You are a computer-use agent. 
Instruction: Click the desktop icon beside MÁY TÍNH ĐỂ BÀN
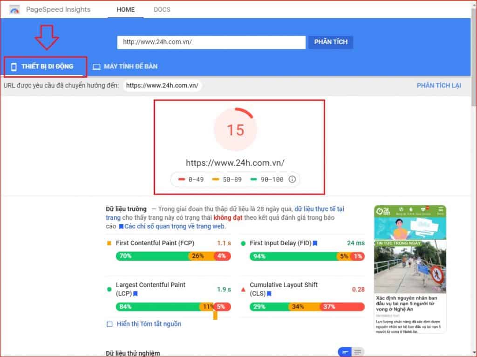tap(96, 66)
